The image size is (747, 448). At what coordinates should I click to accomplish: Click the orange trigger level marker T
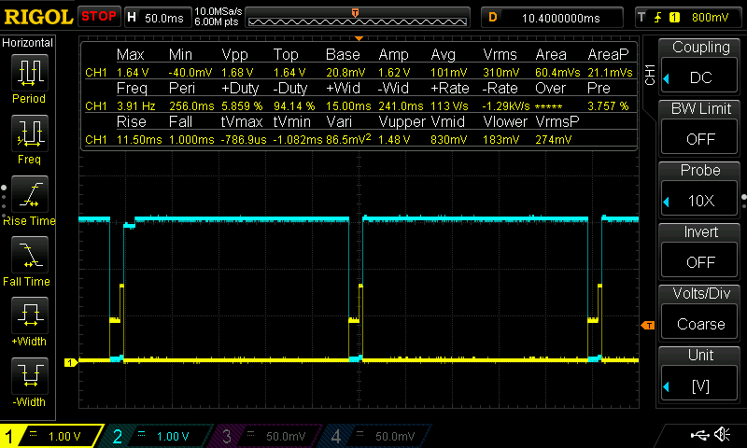click(x=648, y=325)
